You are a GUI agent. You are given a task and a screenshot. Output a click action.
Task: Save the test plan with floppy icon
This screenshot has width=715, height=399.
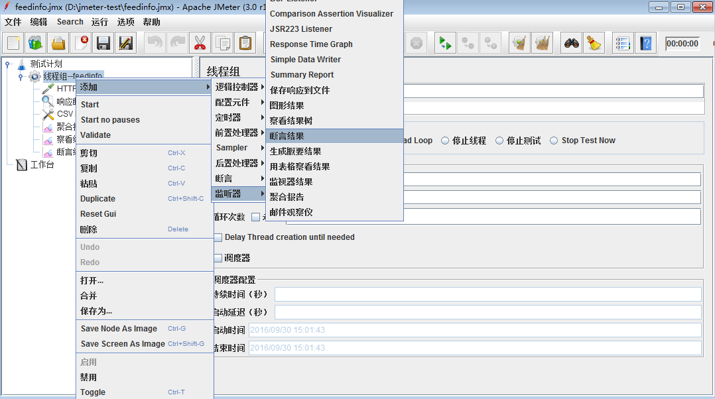tap(103, 44)
